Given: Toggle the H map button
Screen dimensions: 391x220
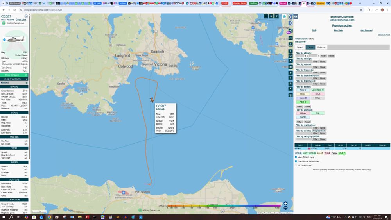Looking at the screenshot, I should point(271,16).
